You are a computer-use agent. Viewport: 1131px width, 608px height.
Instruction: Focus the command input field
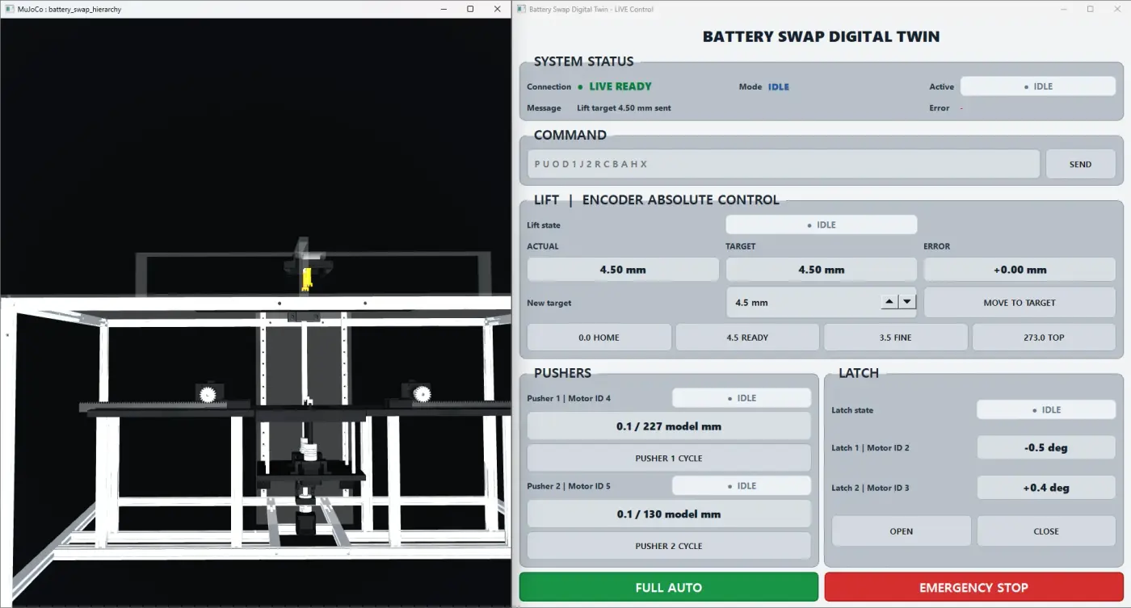click(x=784, y=164)
